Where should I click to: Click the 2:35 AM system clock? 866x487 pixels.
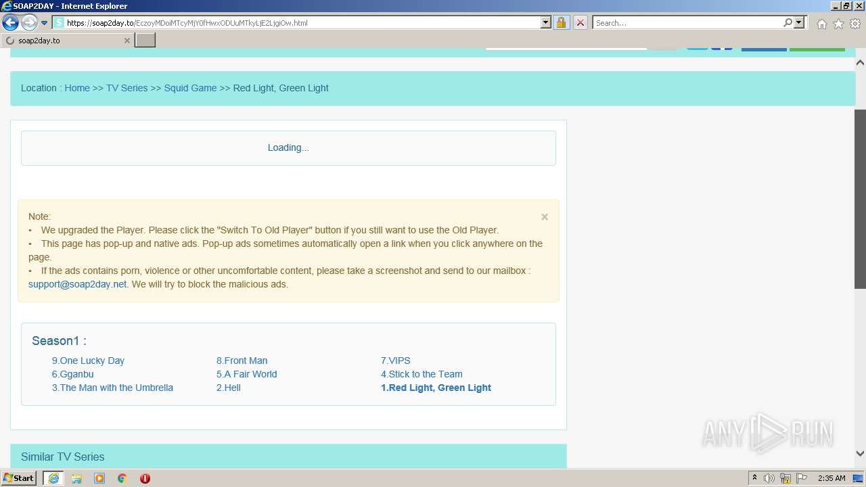pos(831,478)
